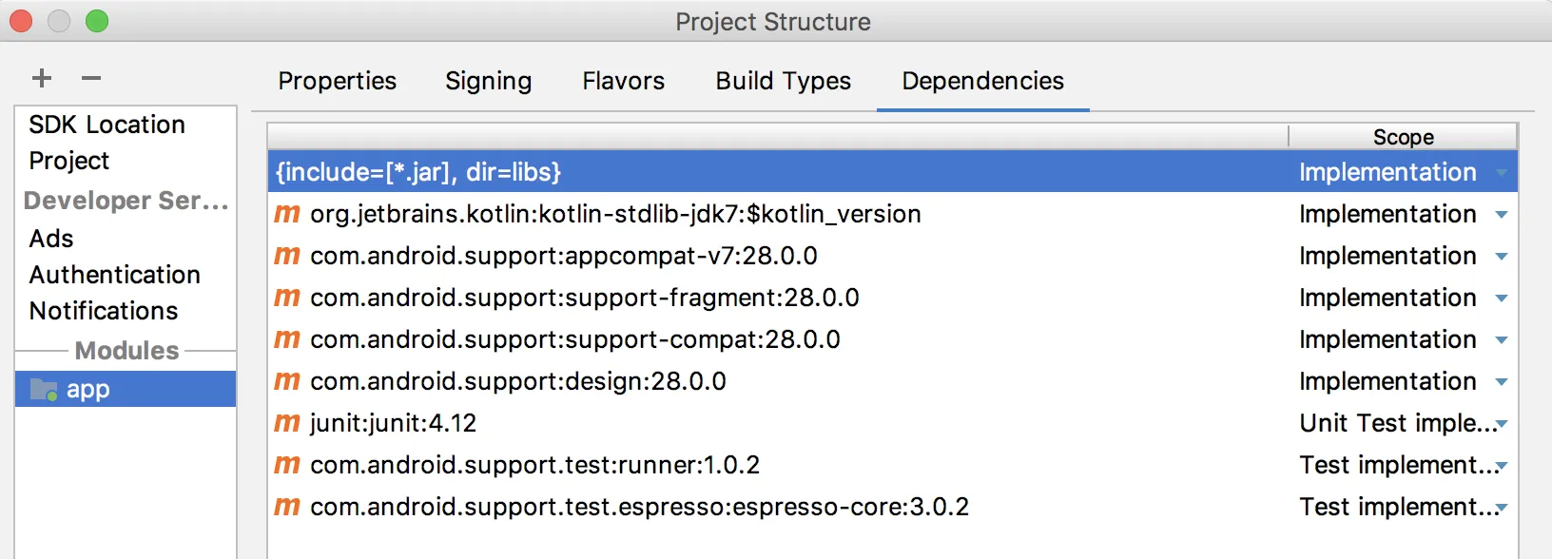Select Notifications in the sidebar list
Viewport: 1552px width, 559px height.
point(104,311)
